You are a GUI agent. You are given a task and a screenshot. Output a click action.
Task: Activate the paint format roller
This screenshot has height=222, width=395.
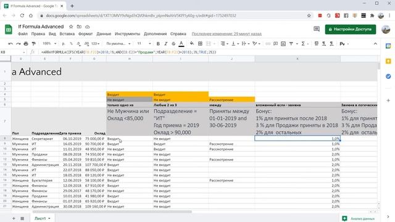click(x=33, y=44)
